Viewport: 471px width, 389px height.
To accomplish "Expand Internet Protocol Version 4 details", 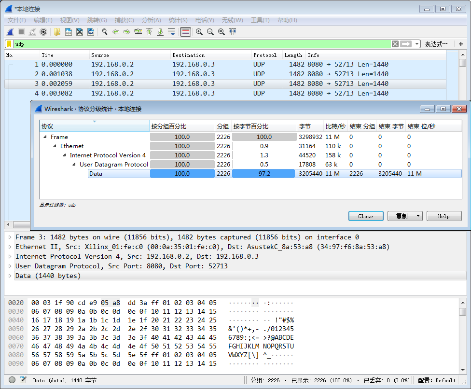I will coord(10,257).
